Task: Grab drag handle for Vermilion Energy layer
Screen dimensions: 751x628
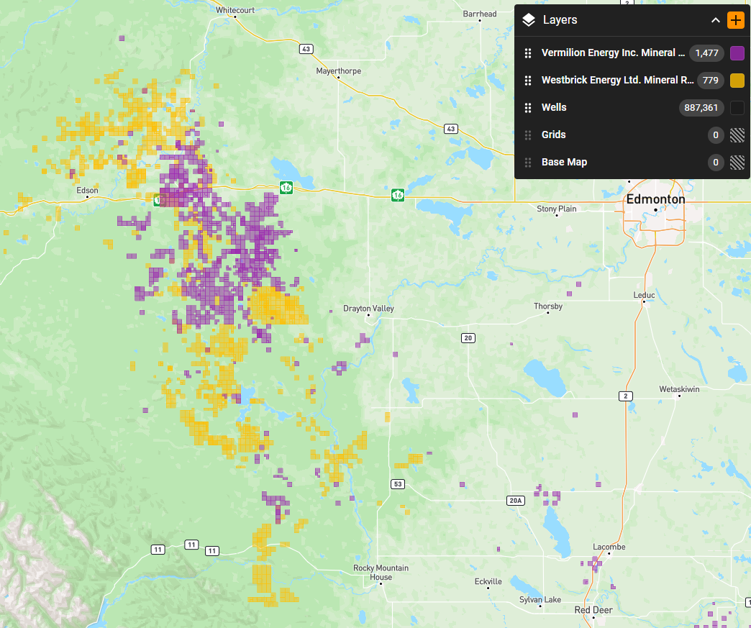Action: [528, 53]
